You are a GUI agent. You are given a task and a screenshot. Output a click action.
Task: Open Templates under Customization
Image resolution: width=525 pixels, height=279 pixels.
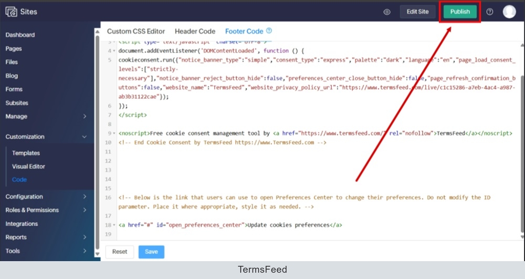pos(26,153)
